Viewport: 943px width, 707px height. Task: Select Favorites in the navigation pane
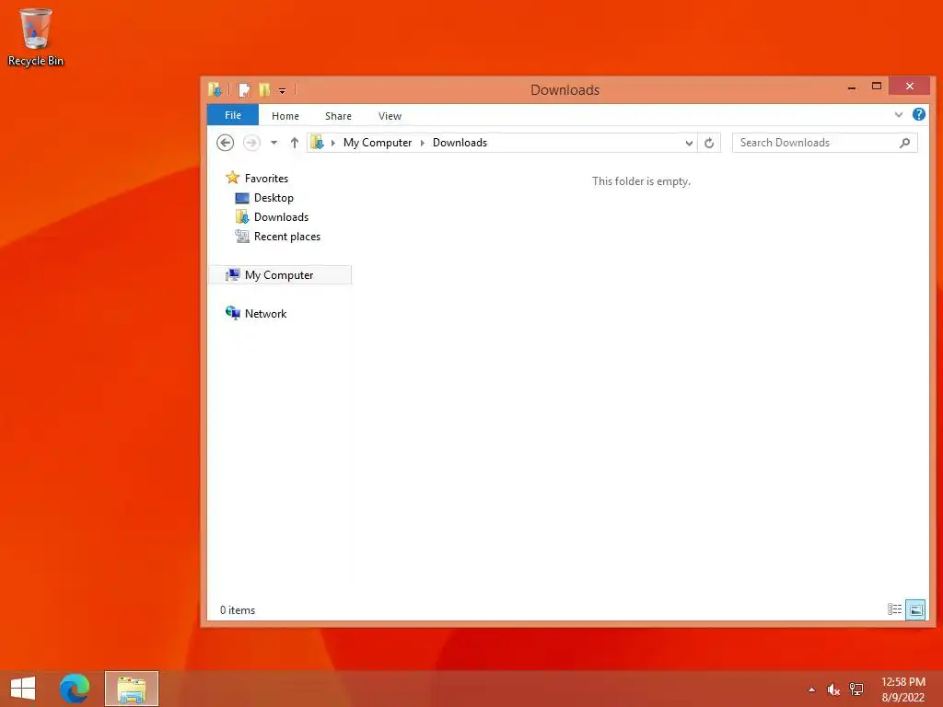tap(266, 178)
